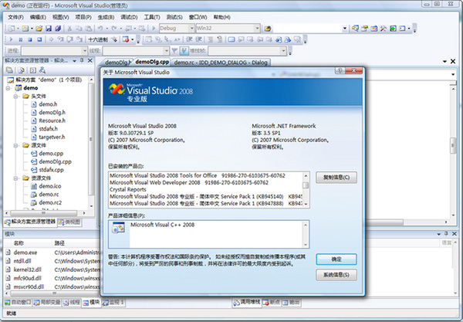Image resolution: width=463 pixels, height=322 pixels.
Task: Switch to the 类视图 tab
Action: [70, 221]
